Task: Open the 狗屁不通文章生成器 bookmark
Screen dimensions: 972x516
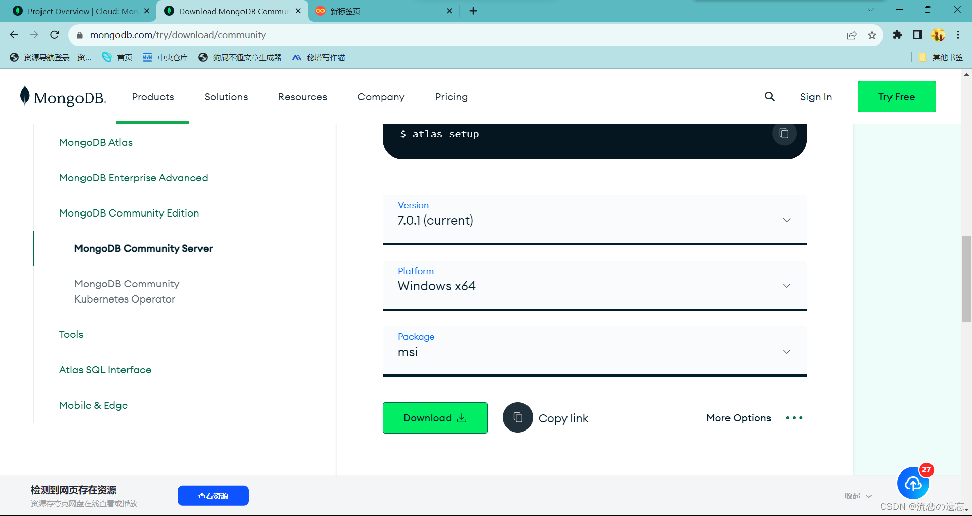Action: coord(240,57)
